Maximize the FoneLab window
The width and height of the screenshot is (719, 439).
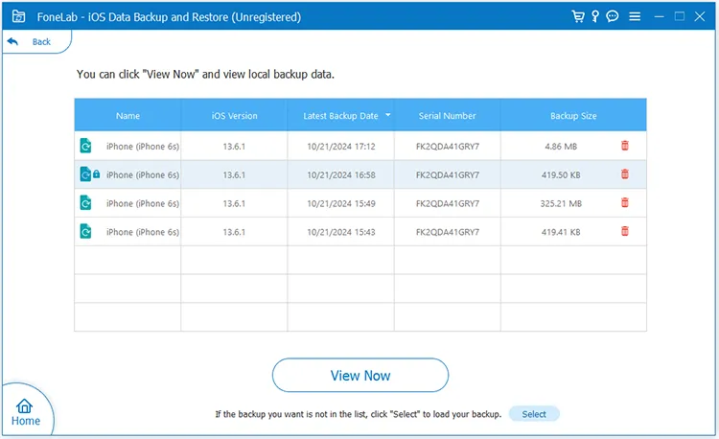click(x=680, y=16)
